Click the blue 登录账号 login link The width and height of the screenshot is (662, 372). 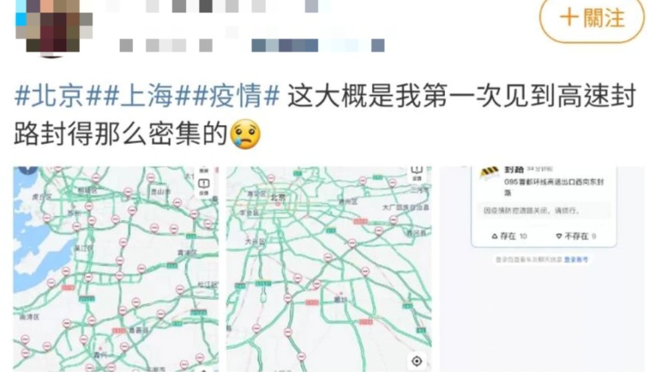click(x=576, y=260)
